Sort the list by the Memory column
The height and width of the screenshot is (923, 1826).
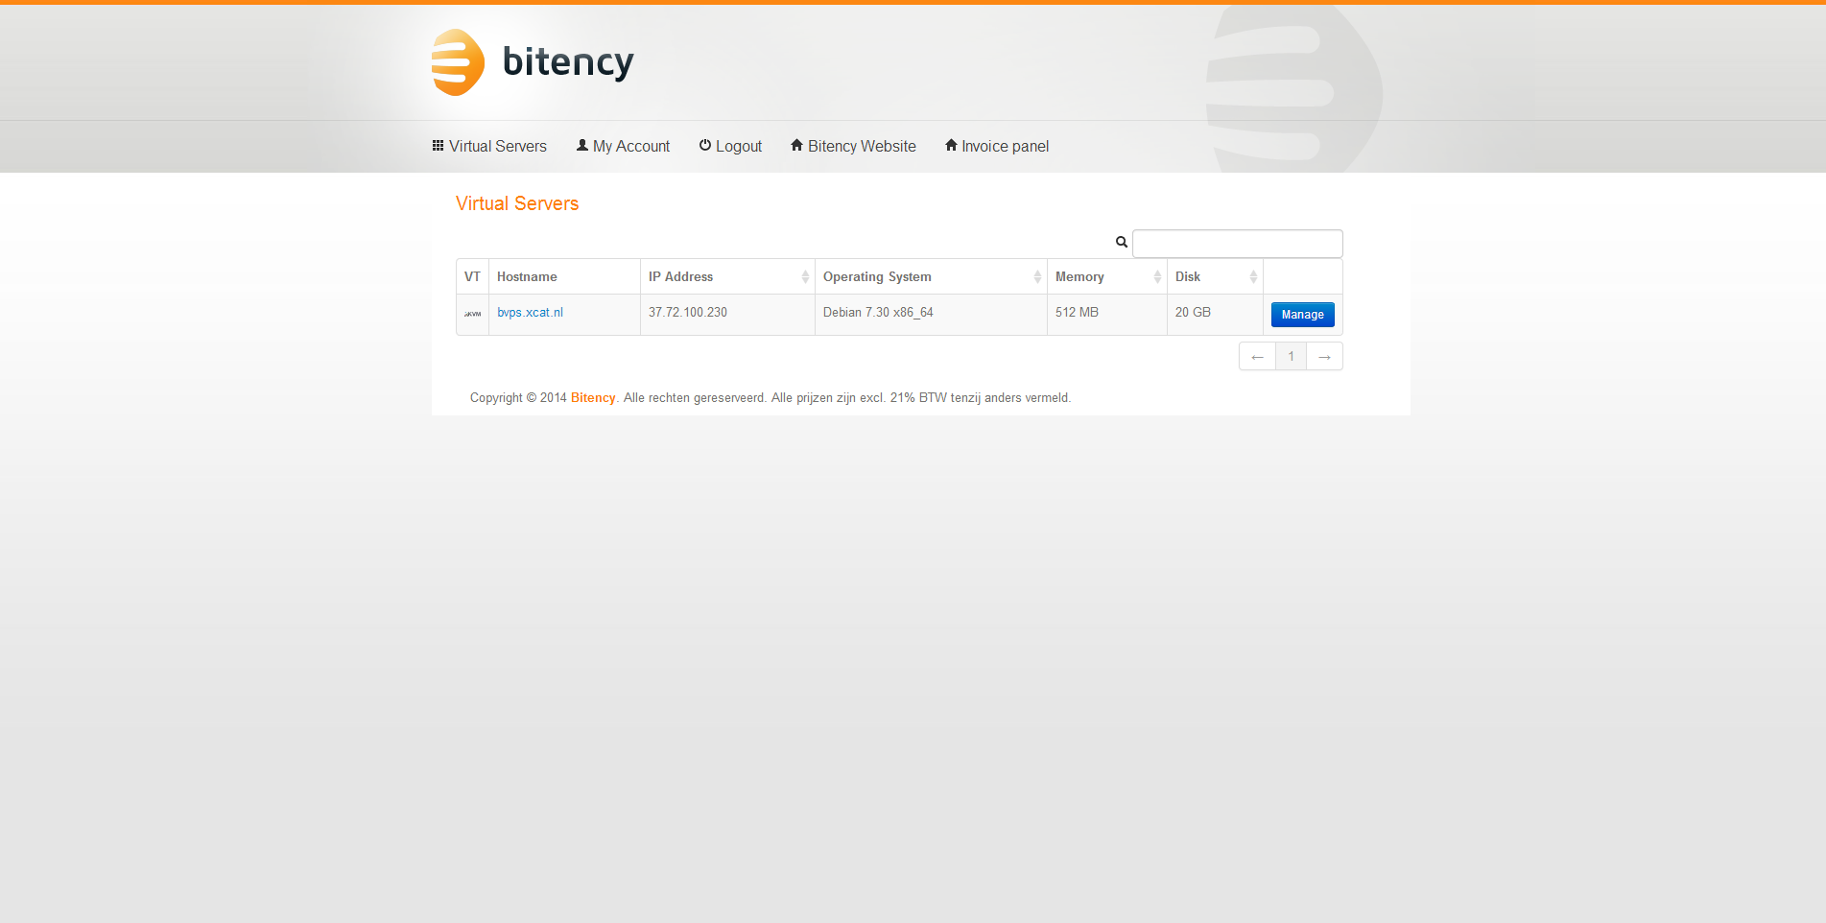coord(1156,277)
